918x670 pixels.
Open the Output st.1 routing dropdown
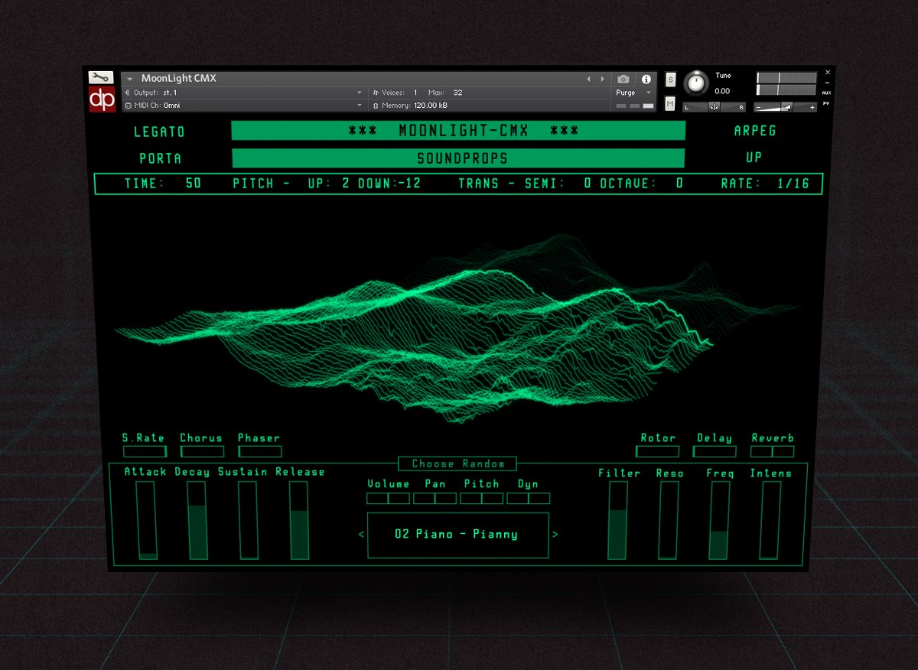[360, 93]
